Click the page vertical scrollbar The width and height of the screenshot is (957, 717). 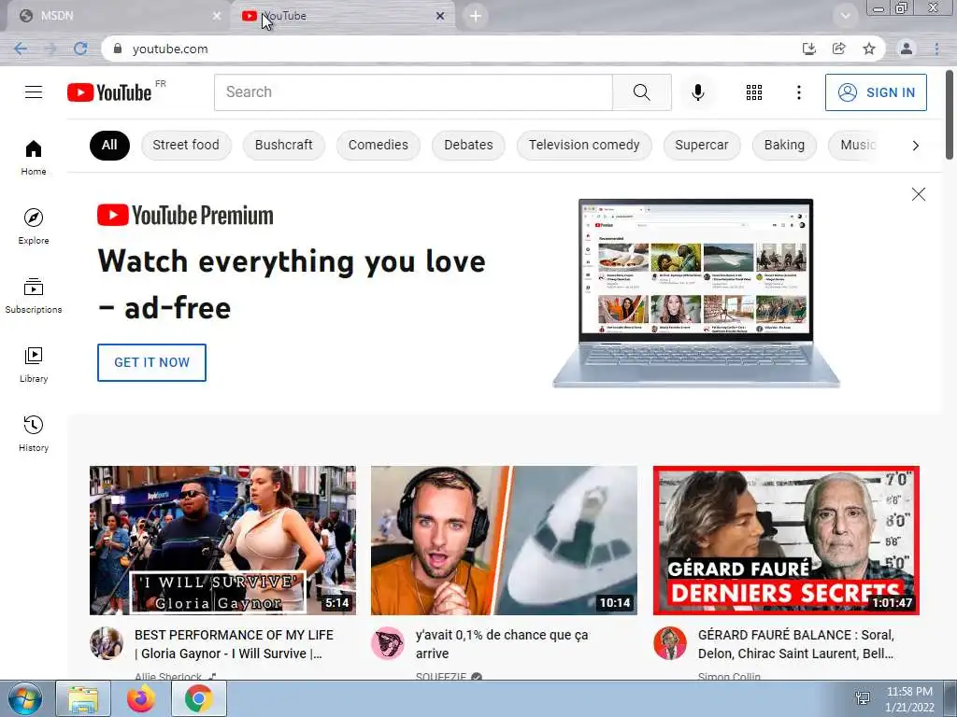coord(950,115)
